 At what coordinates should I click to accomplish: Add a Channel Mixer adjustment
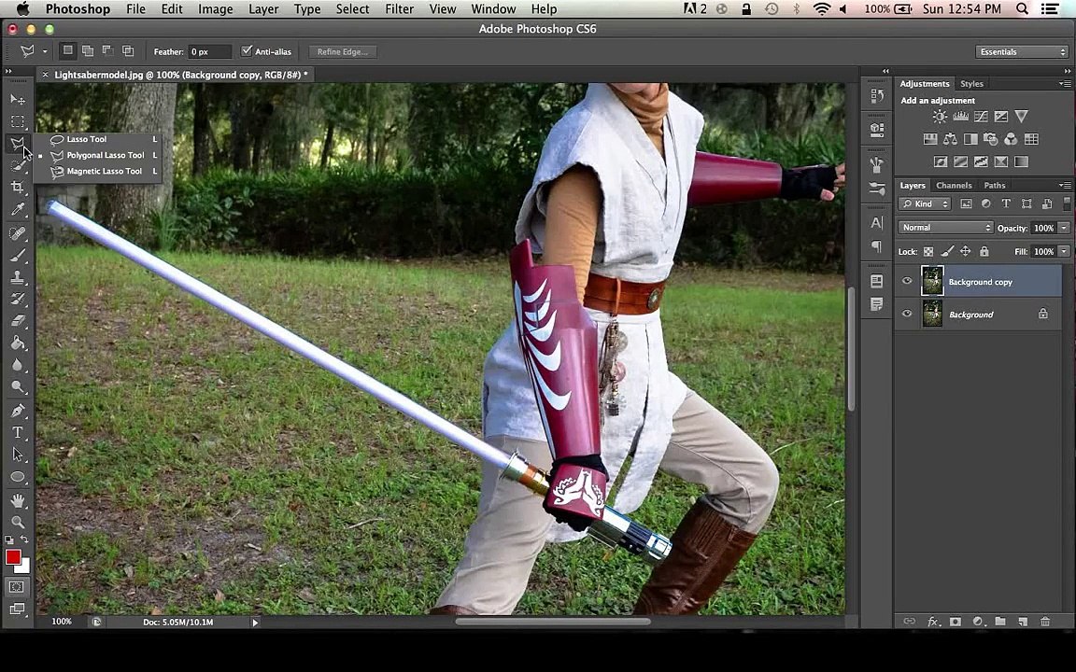click(x=1011, y=139)
